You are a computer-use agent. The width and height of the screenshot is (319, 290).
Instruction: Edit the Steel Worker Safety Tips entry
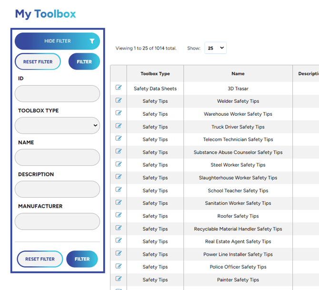pyautogui.click(x=119, y=164)
